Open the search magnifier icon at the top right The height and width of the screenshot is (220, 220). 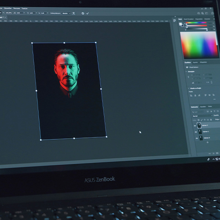point(202,13)
